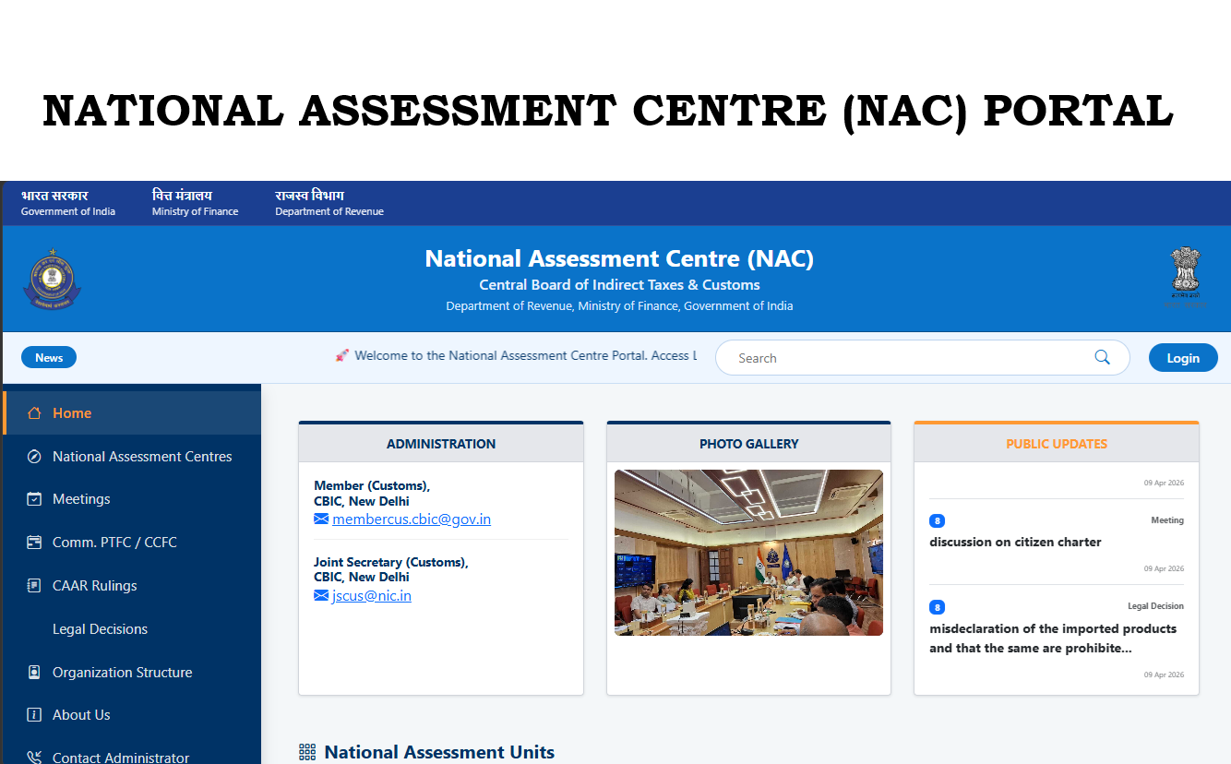Open the Photo Gallery meeting room image
This screenshot has height=764, width=1231.
pyautogui.click(x=748, y=553)
